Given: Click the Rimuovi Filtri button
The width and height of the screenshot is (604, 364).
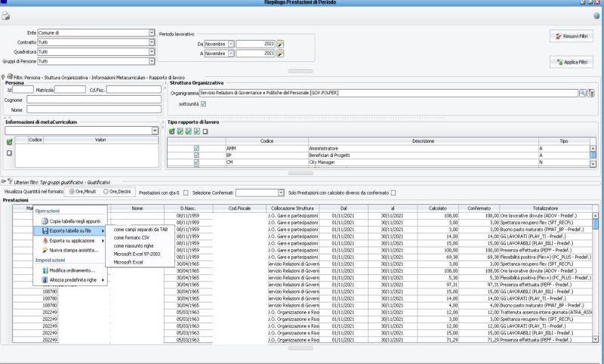Looking at the screenshot, I should coord(572,35).
